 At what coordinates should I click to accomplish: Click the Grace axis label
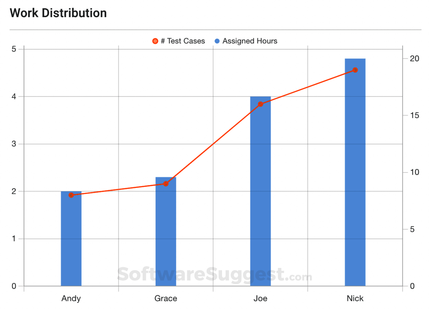coord(166,299)
